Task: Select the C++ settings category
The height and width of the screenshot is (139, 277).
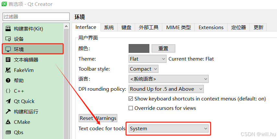Action: pos(33,91)
